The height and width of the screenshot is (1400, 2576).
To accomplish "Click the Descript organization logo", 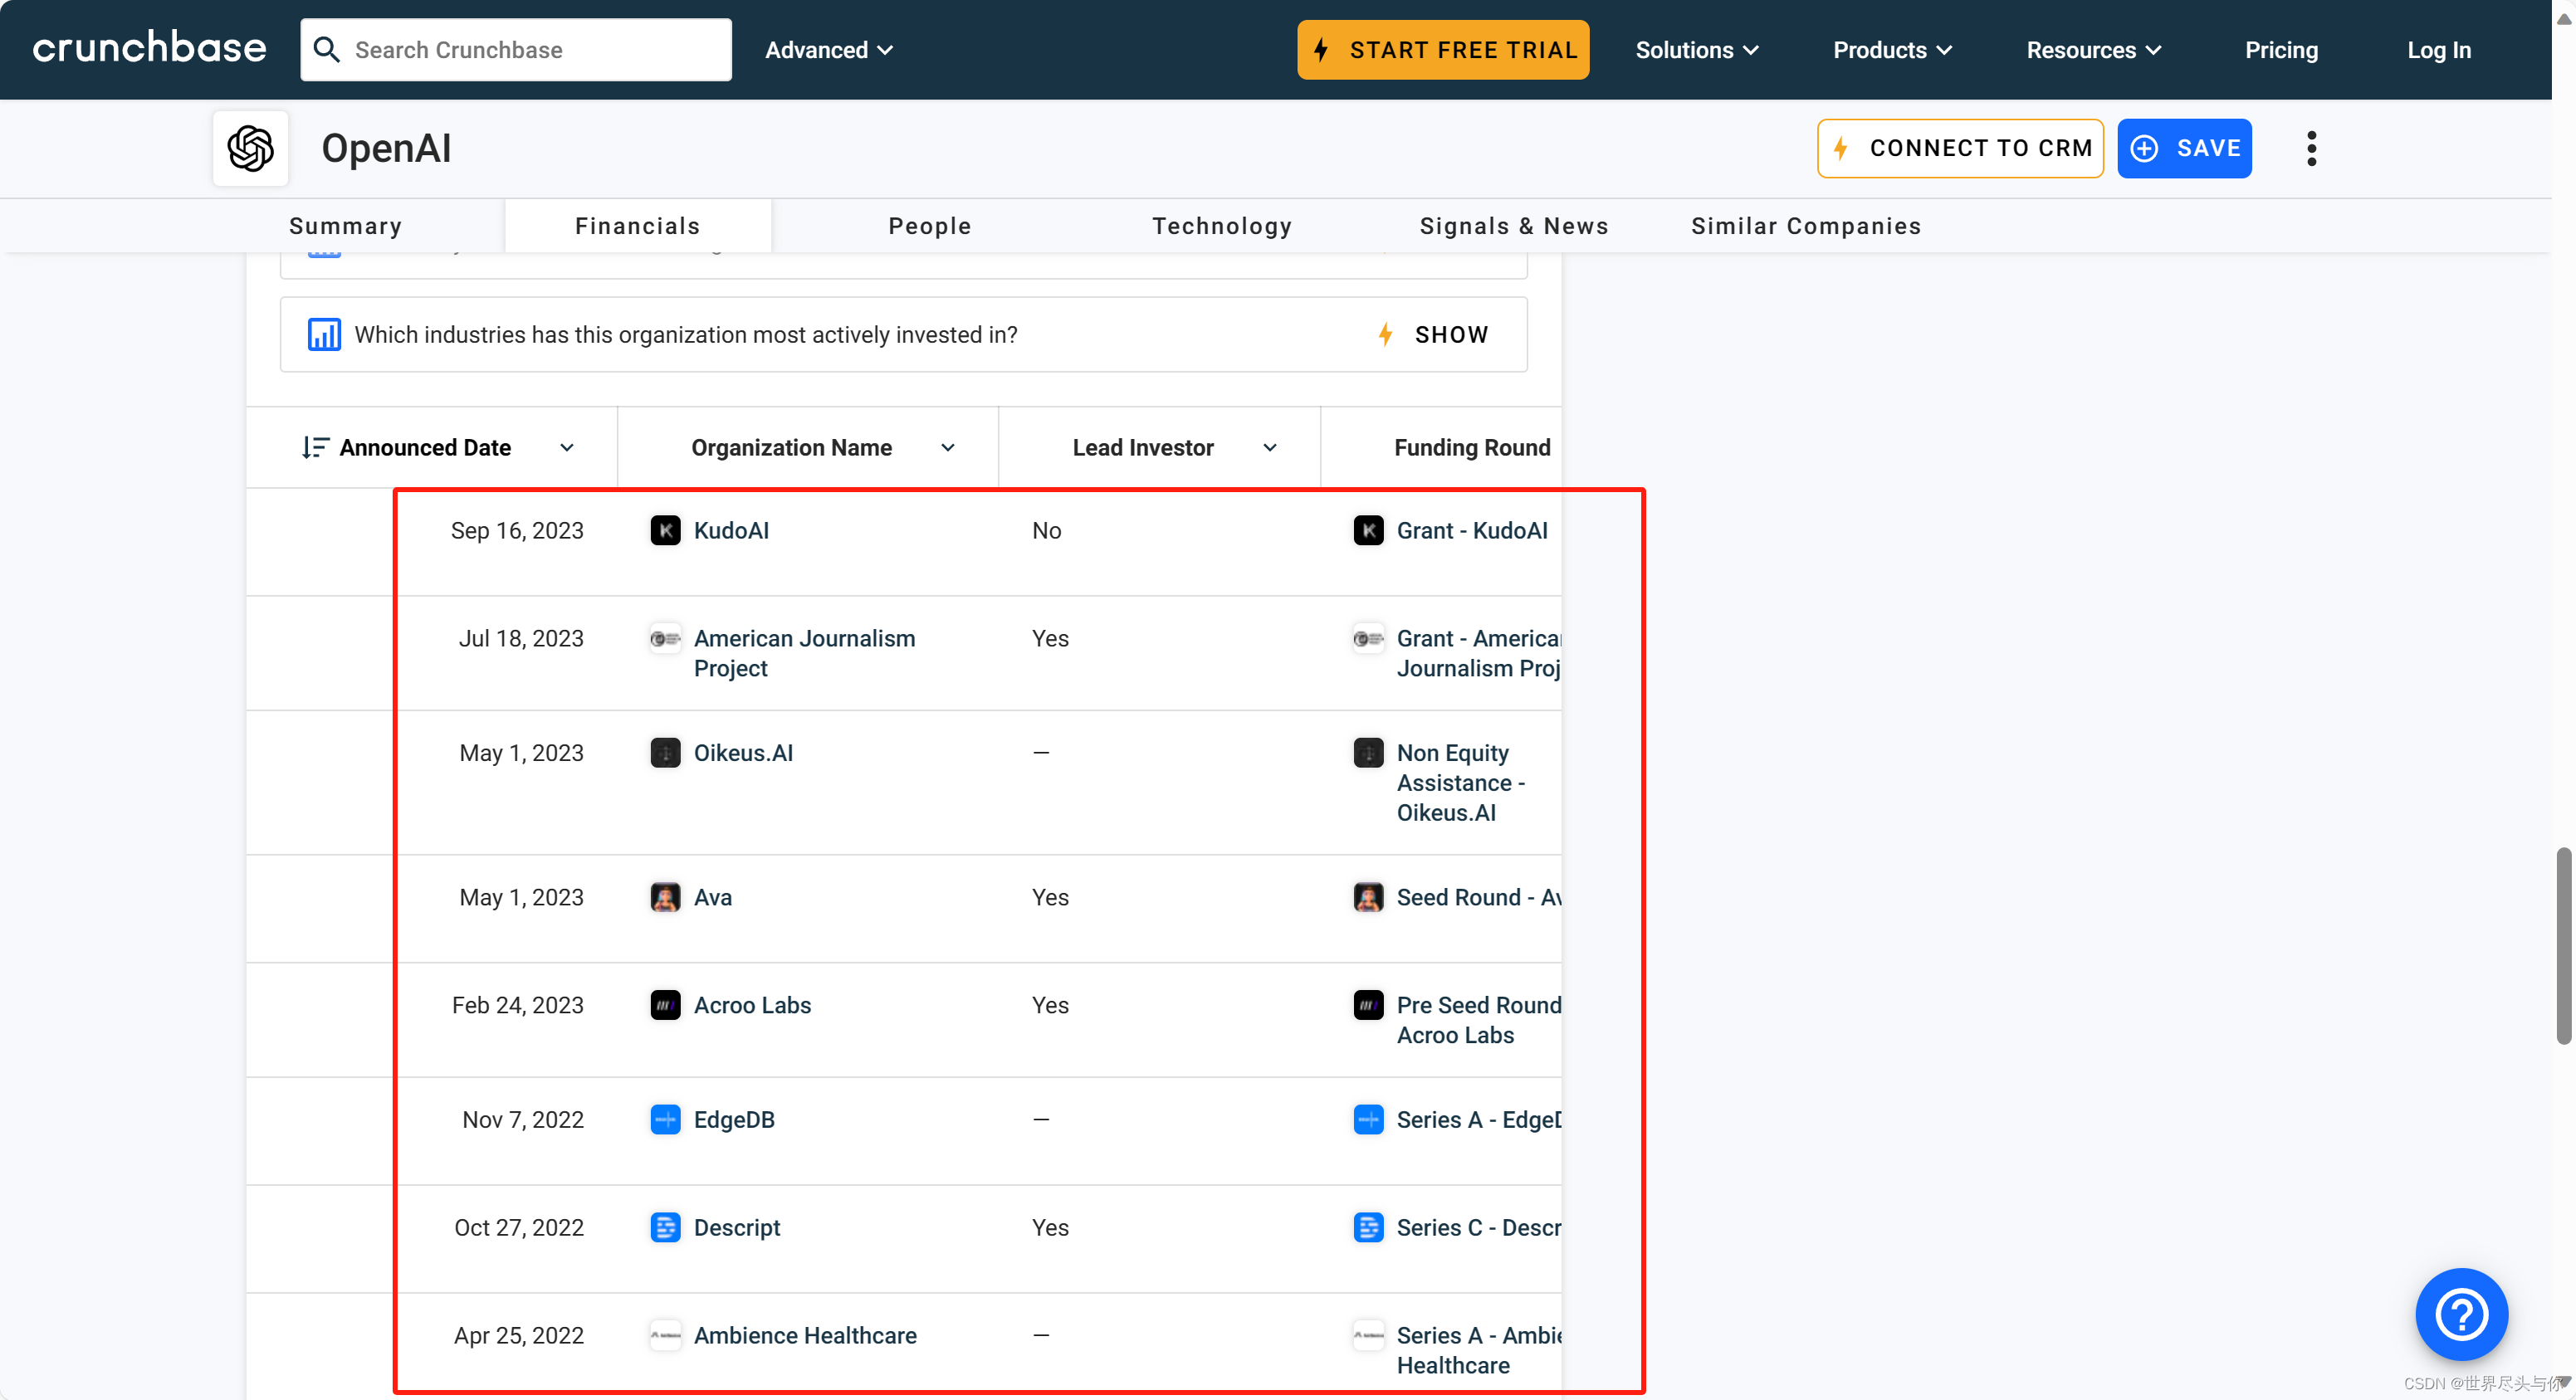I will (x=665, y=1227).
